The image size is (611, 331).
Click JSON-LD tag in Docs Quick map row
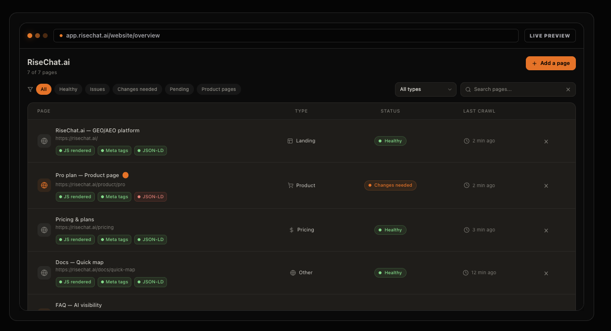pos(151,282)
